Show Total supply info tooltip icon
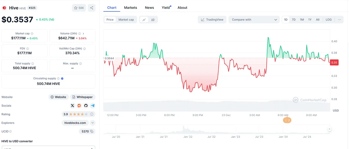Viewport: 349px width, 149px height. 33,64
